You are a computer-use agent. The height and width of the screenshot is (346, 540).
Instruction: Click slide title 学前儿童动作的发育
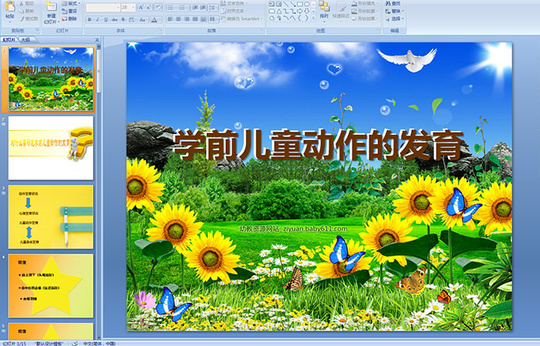[x=318, y=146]
